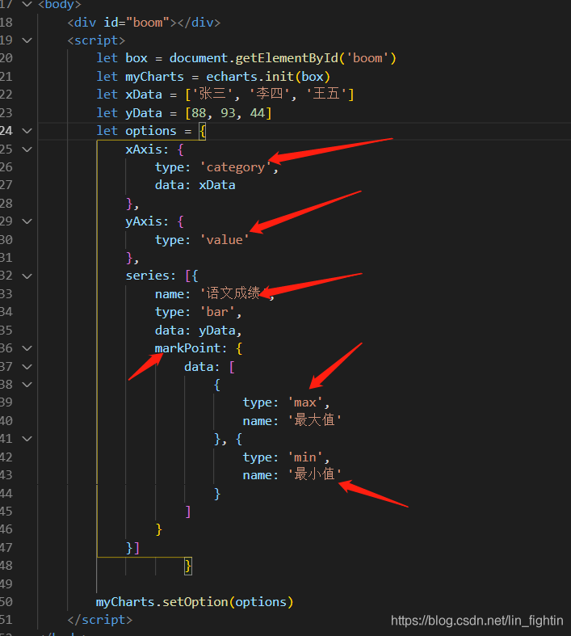Select the getElementById method call
The height and width of the screenshot is (636, 571).
click(287, 58)
